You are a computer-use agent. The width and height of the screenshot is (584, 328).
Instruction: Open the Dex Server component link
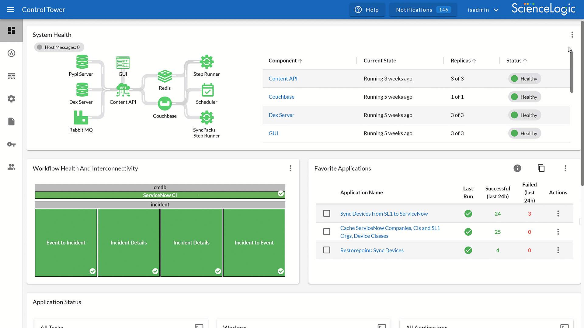tap(281, 115)
